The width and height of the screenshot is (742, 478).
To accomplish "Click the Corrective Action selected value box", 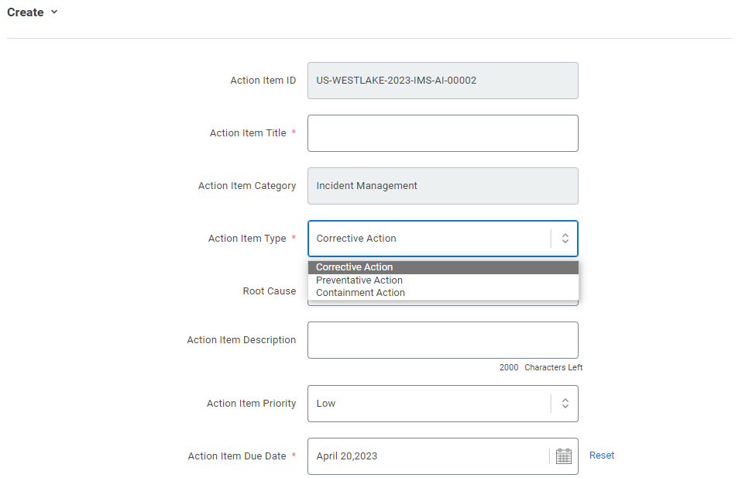I will click(443, 239).
